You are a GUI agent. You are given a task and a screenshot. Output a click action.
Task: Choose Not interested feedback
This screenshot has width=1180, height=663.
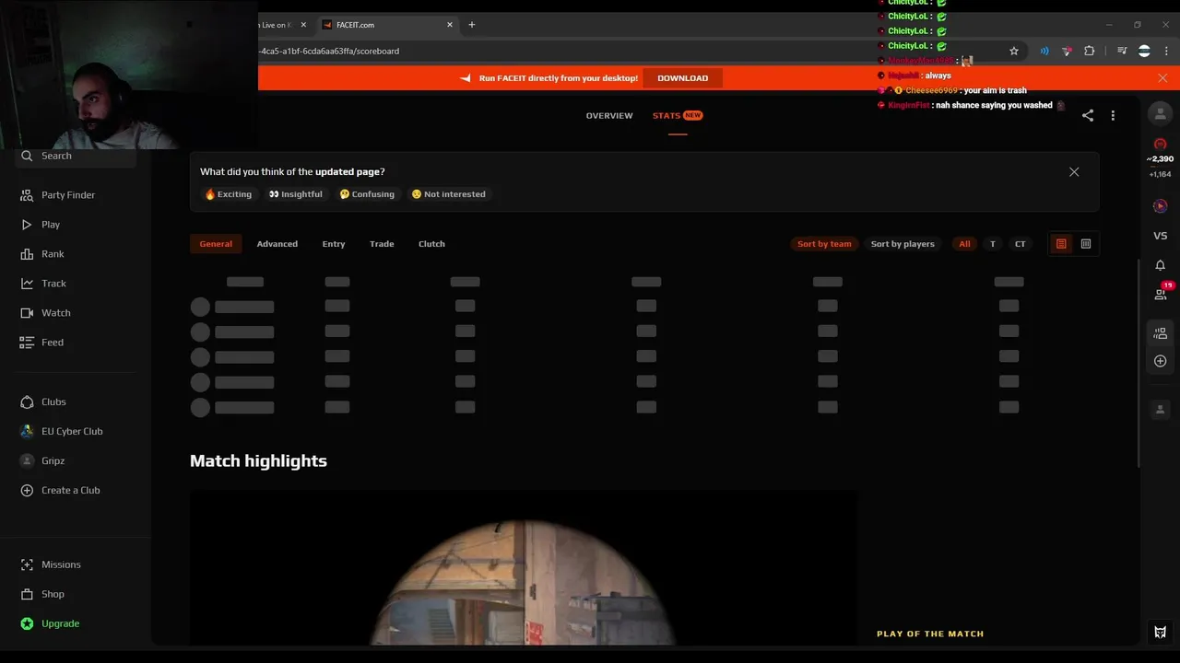pyautogui.click(x=449, y=194)
